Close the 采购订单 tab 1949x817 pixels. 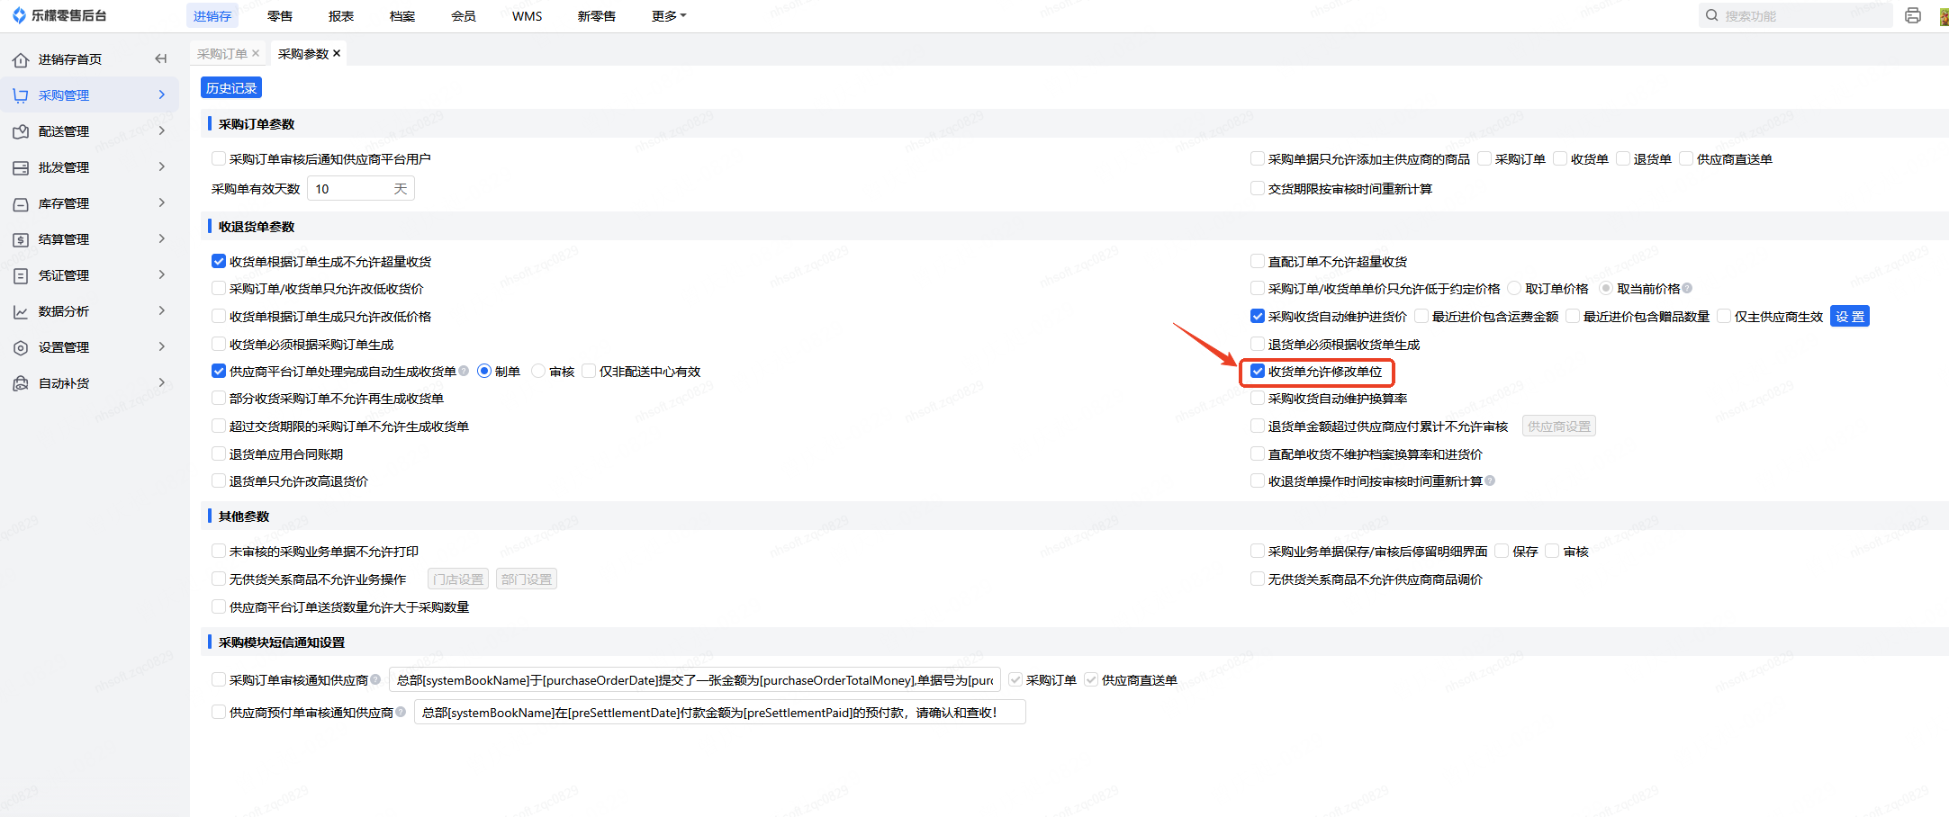(x=256, y=53)
